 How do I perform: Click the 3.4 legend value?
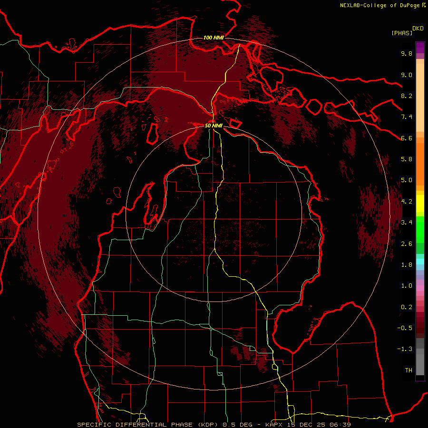pyautogui.click(x=407, y=223)
